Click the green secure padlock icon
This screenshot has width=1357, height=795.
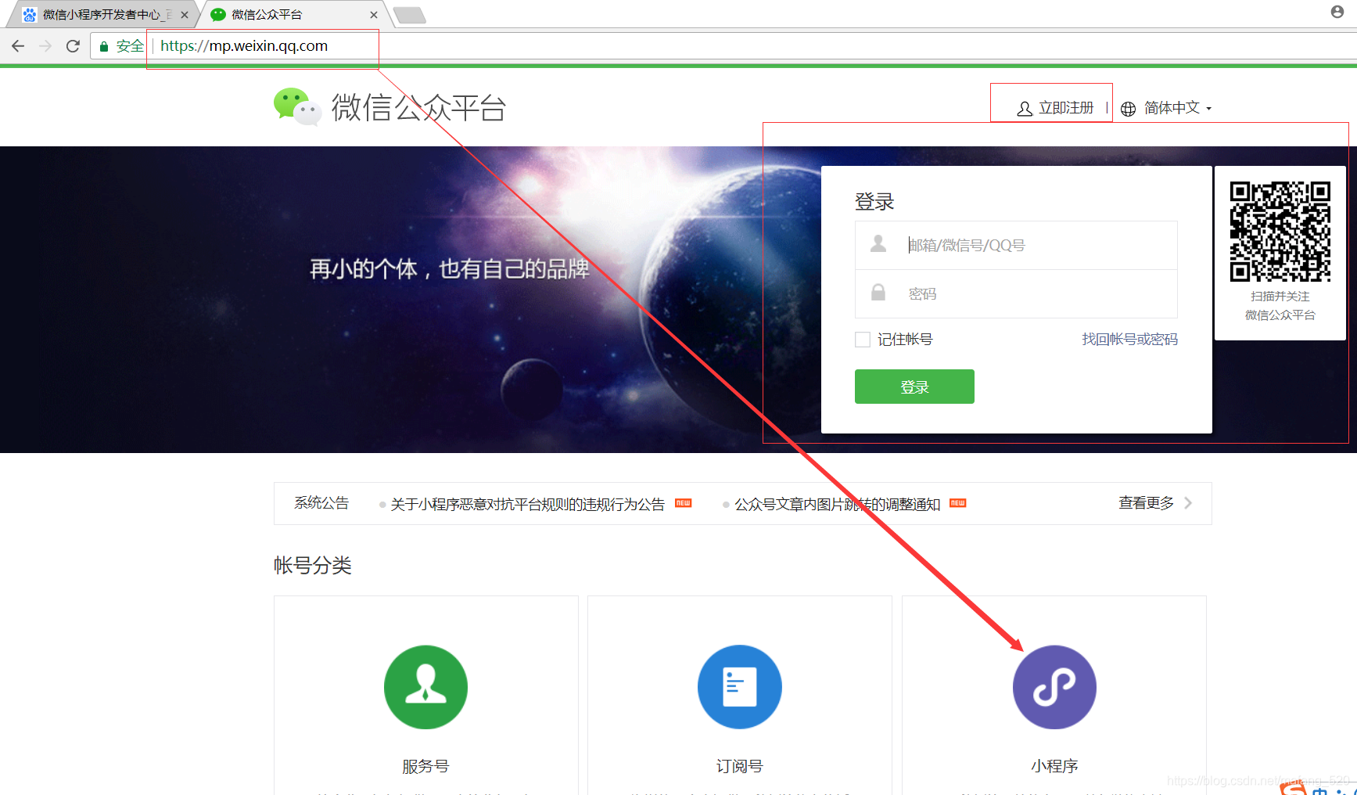pos(104,47)
